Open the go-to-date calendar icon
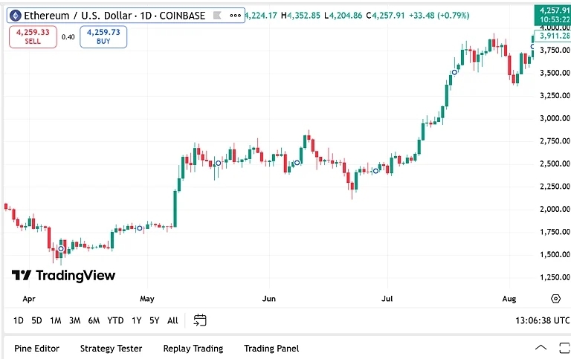571x359 pixels. coord(199,320)
